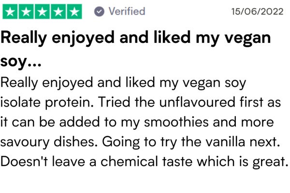290x193 pixels.
Task: Click the text 'savoury dishes'
Action: (49, 142)
